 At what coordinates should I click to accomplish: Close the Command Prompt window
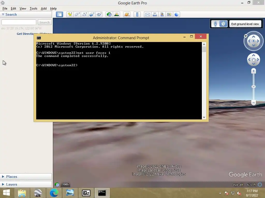201,36
